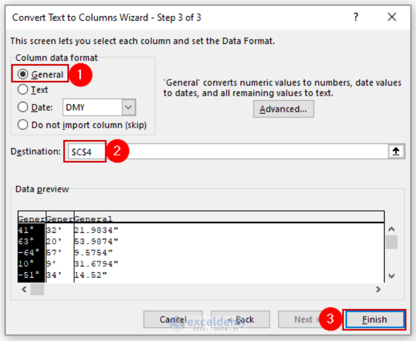416x341 pixels.
Task: Click the preview value 53.9874"
Action: (x=96, y=241)
